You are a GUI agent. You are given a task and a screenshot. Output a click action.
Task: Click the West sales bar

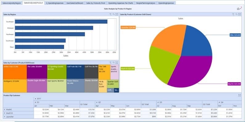(39, 47)
